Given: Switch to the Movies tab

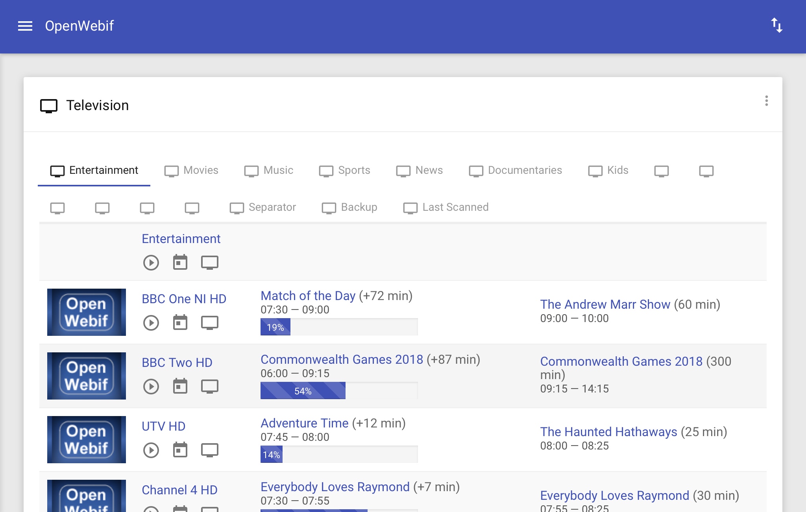Looking at the screenshot, I should point(191,170).
